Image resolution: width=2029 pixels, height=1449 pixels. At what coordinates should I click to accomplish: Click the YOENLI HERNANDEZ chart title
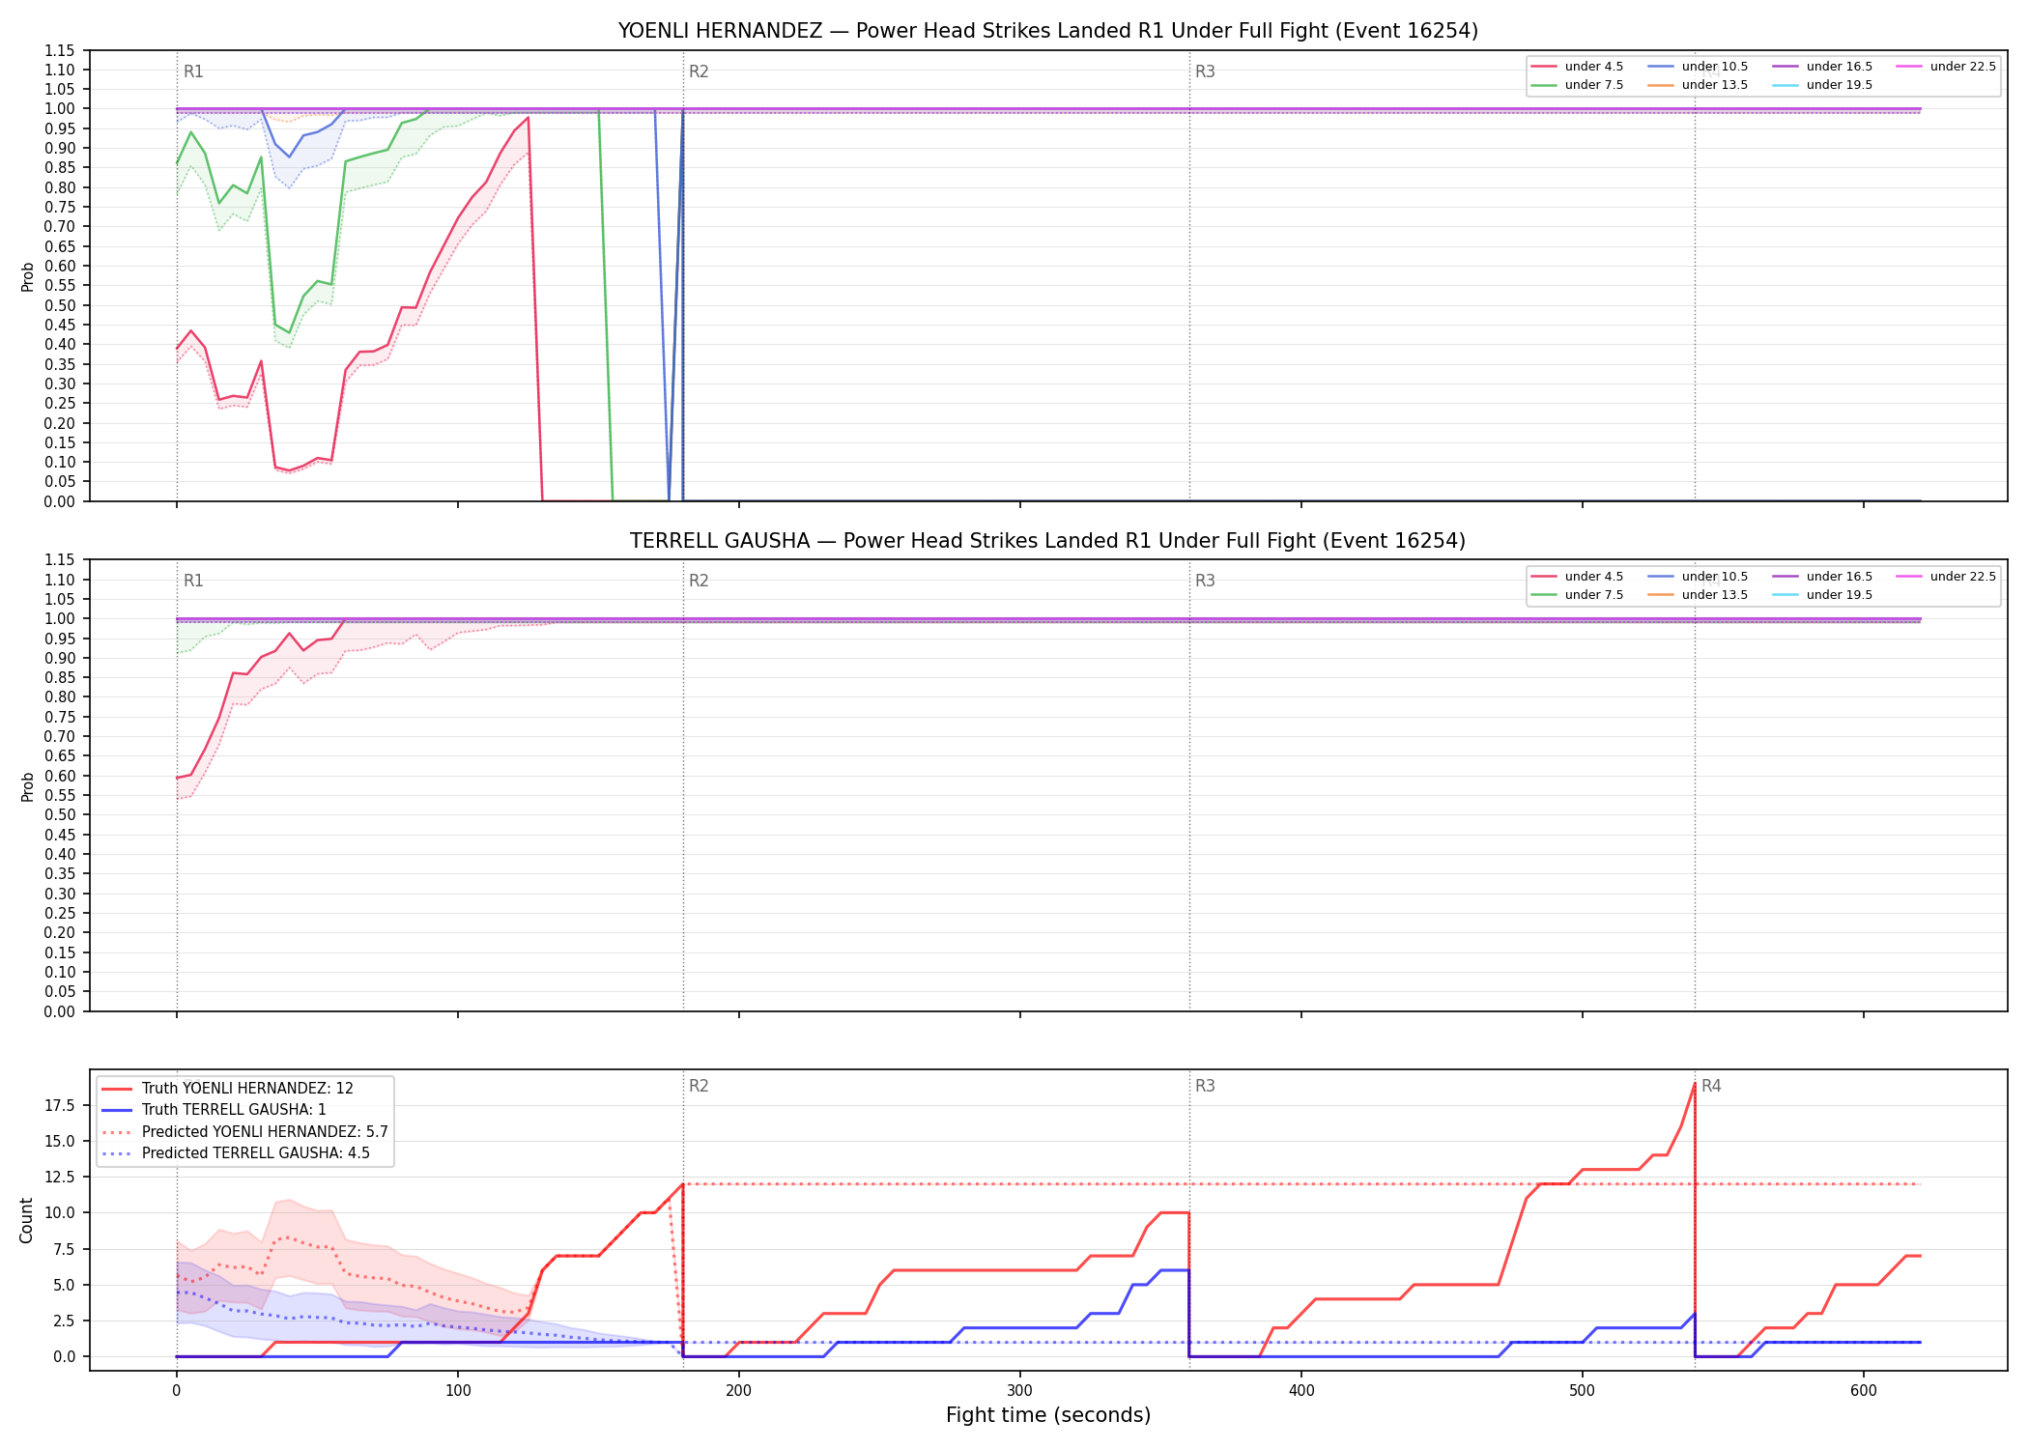(1047, 31)
